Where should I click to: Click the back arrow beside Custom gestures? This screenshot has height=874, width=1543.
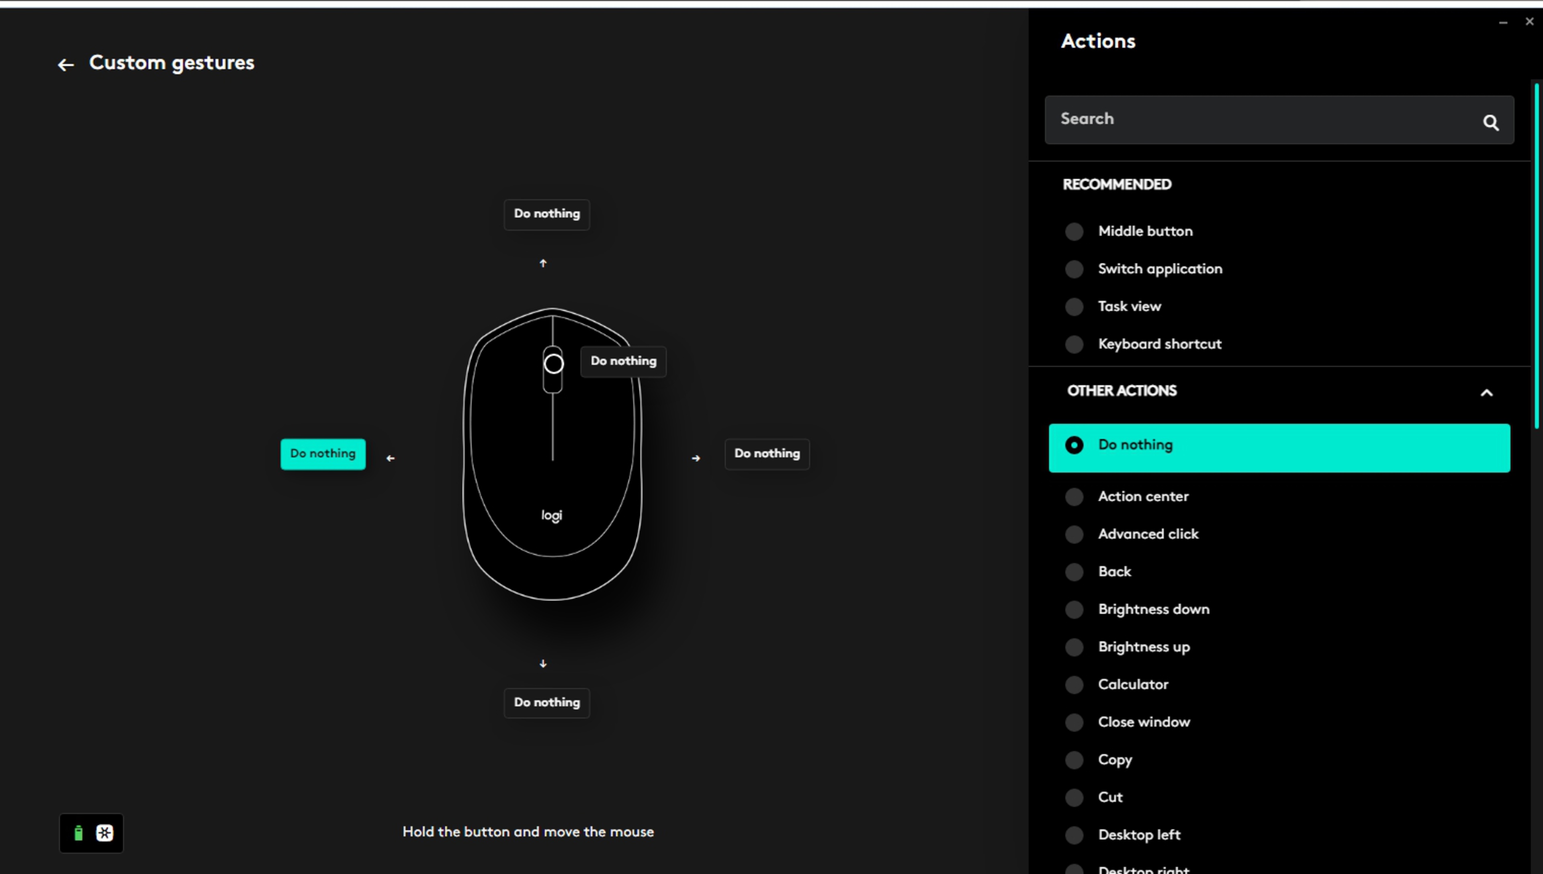coord(65,65)
